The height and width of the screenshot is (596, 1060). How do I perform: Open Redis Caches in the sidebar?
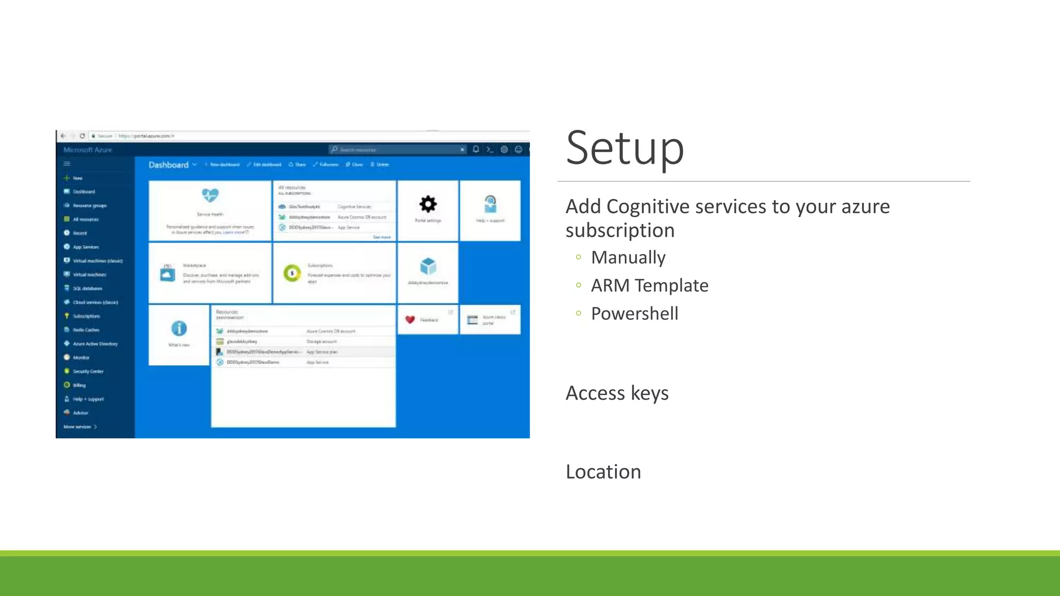pos(86,330)
